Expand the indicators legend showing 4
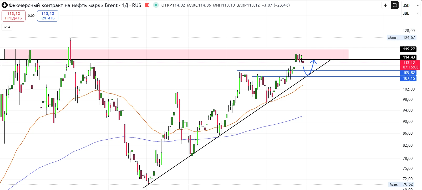The image size is (422, 190). pos(7,27)
